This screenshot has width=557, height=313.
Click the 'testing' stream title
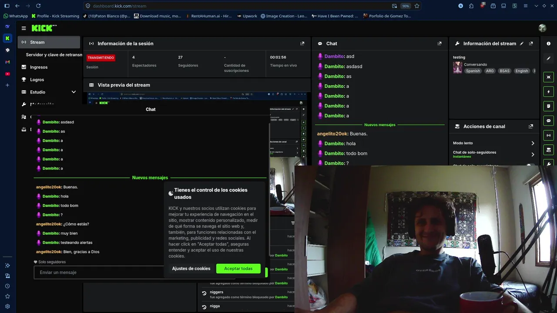(459, 57)
